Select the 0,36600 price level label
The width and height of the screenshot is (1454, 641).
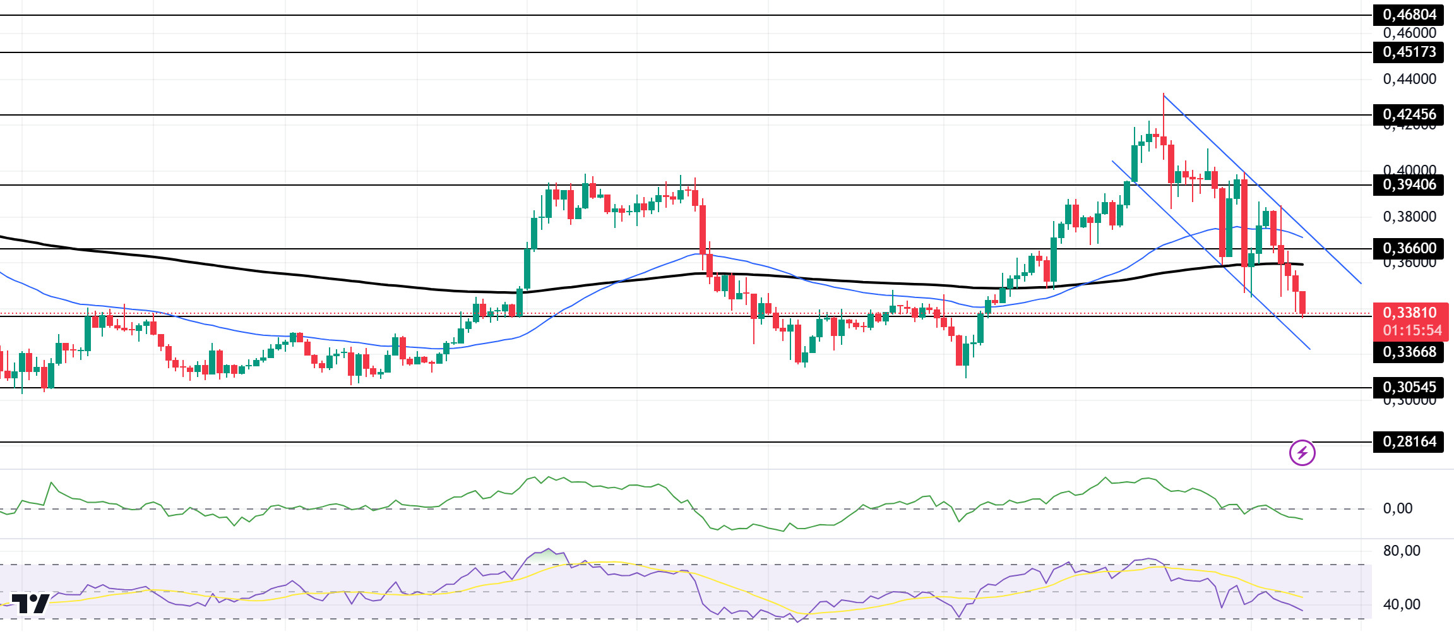click(x=1409, y=248)
